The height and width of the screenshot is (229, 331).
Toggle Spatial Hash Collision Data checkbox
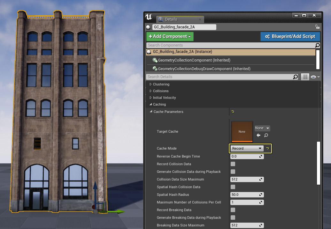[233, 187]
